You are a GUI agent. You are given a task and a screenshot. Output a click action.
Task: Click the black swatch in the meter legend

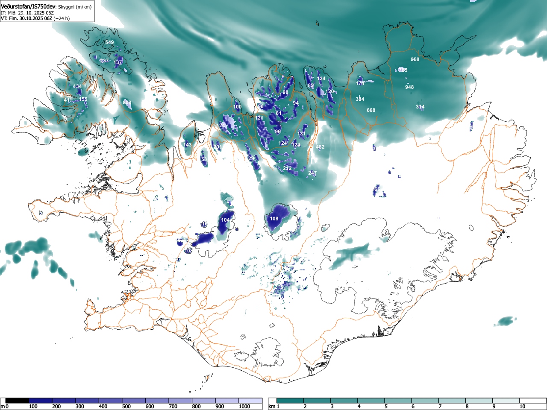point(18,401)
